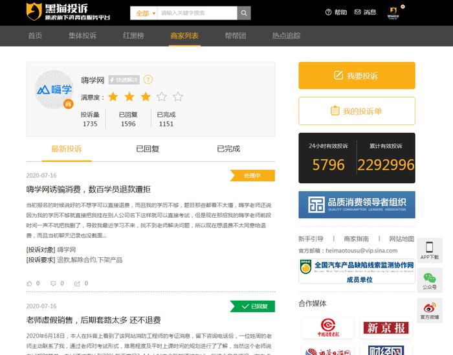Open complaint titled 嗨学网诱骗消费，数百学员退款遭拒
453x355 pixels.
(x=89, y=189)
